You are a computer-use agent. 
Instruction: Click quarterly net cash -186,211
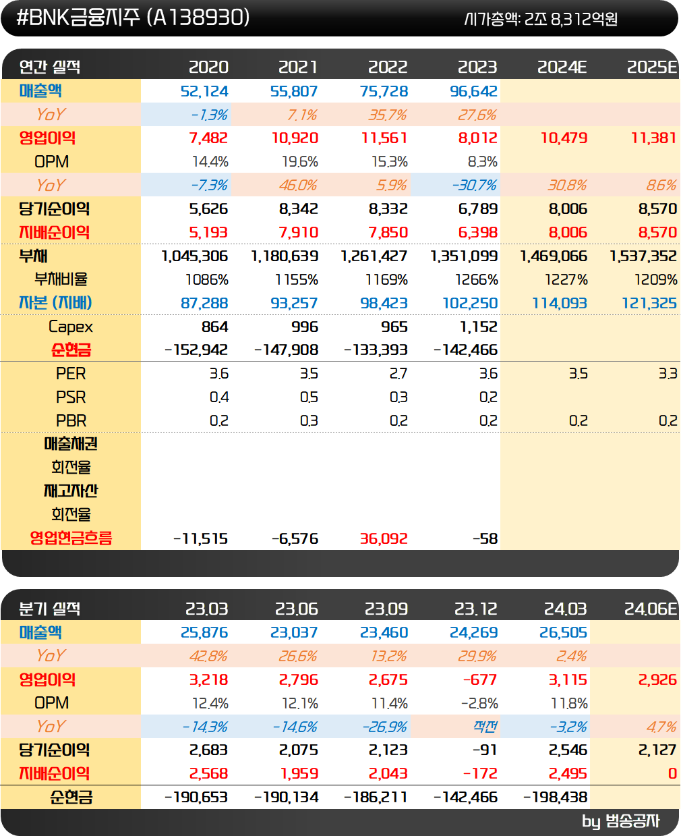tap(376, 797)
